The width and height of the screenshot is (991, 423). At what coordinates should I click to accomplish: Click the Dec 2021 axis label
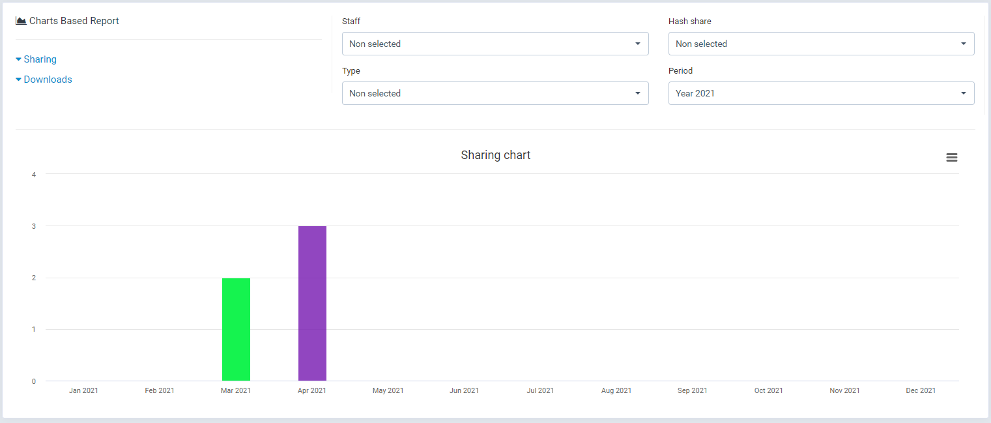coord(921,390)
